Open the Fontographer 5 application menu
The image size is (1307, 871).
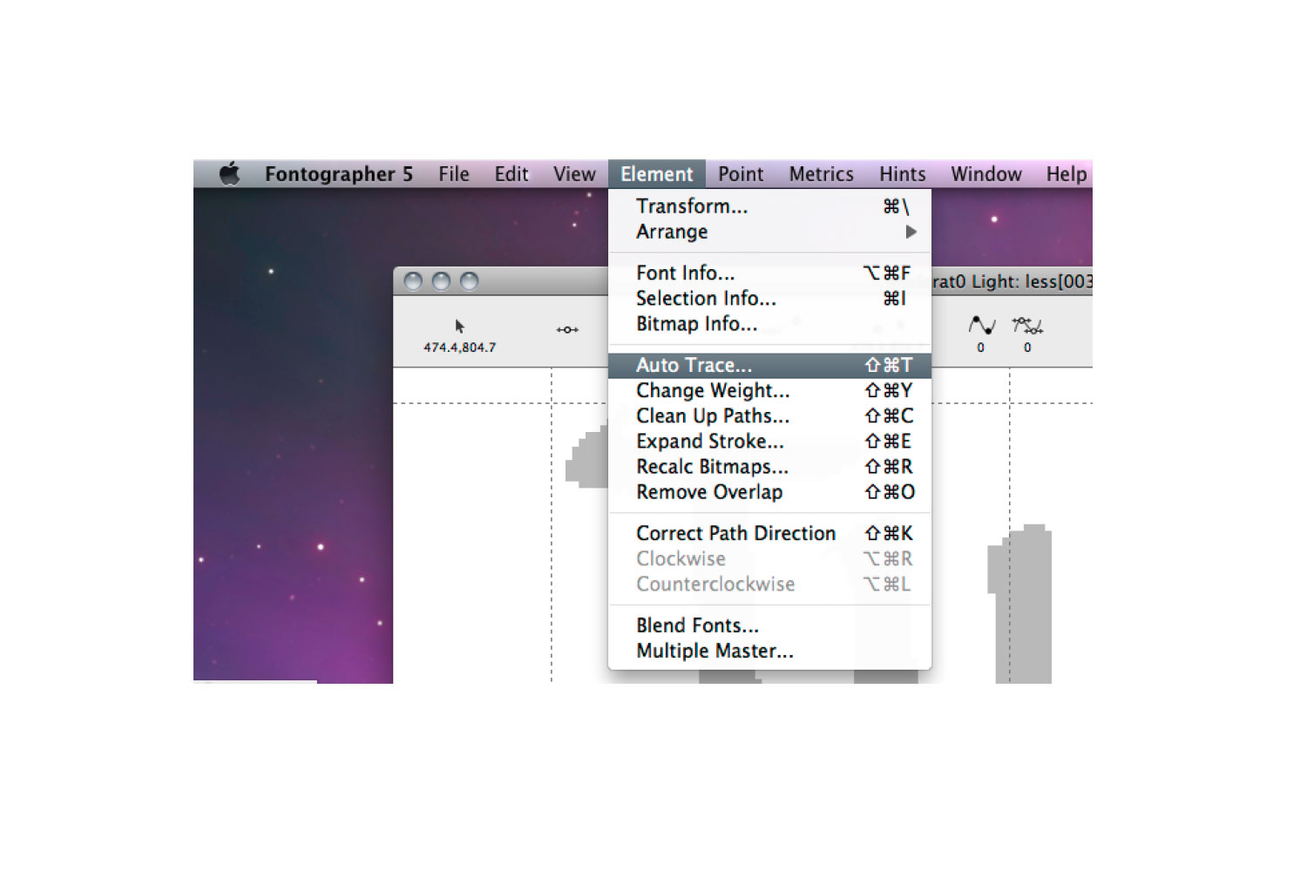point(339,174)
